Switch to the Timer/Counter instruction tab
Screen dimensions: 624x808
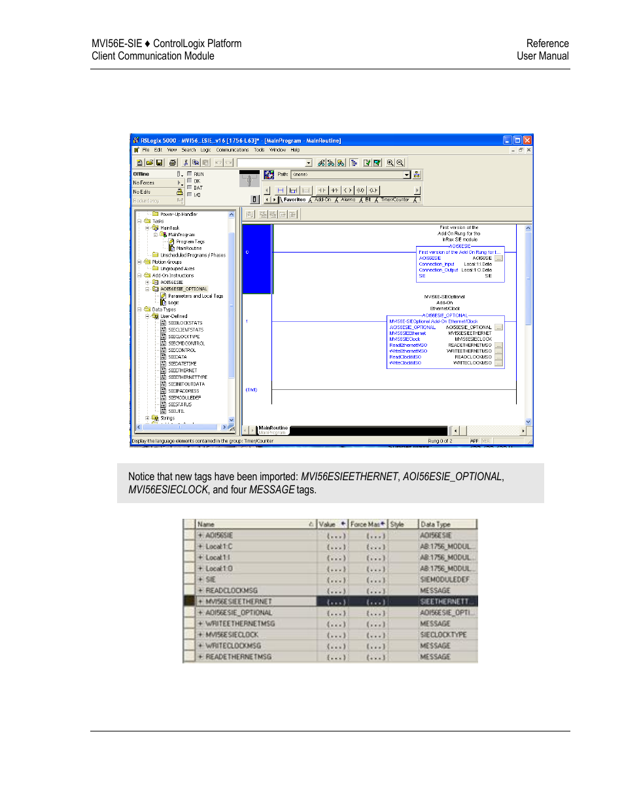click(394, 200)
